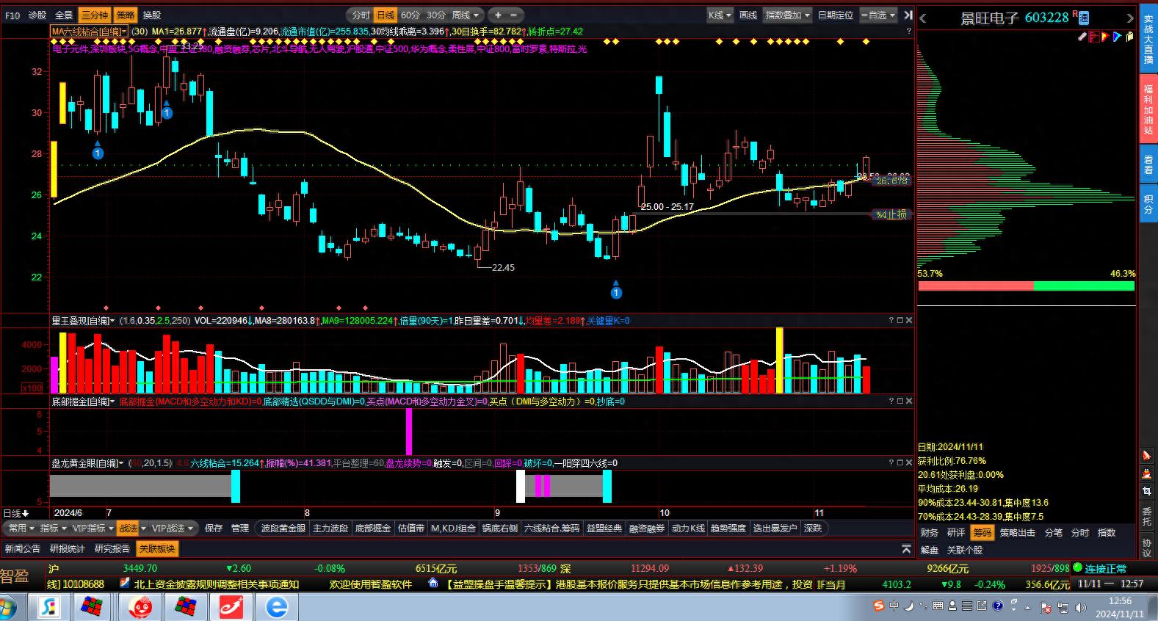The width and height of the screenshot is (1158, 621).
Task: Go to previous stock with left arrow
Action: pos(924,18)
